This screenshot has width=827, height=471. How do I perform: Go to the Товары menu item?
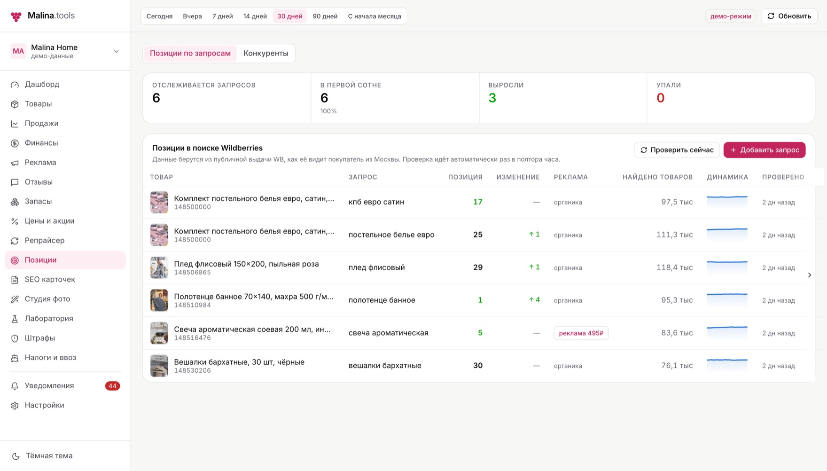coord(65,104)
